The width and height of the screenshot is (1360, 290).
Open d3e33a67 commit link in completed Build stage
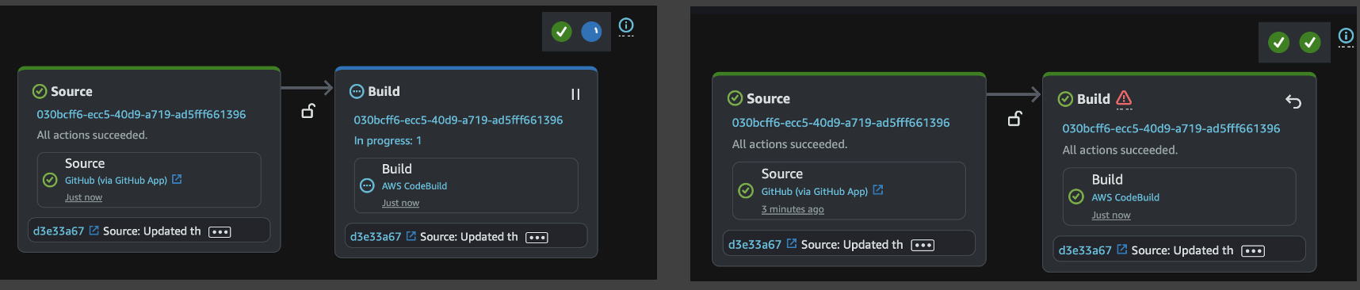(1085, 250)
